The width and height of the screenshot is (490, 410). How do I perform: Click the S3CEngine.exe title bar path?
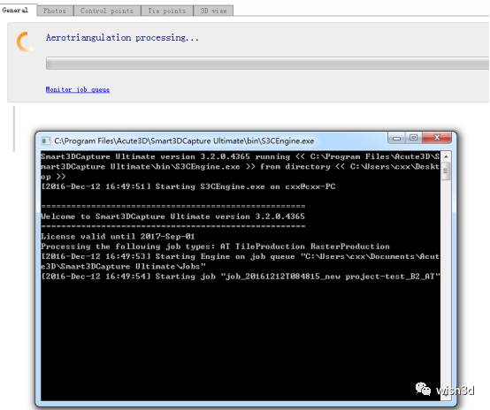pos(184,141)
